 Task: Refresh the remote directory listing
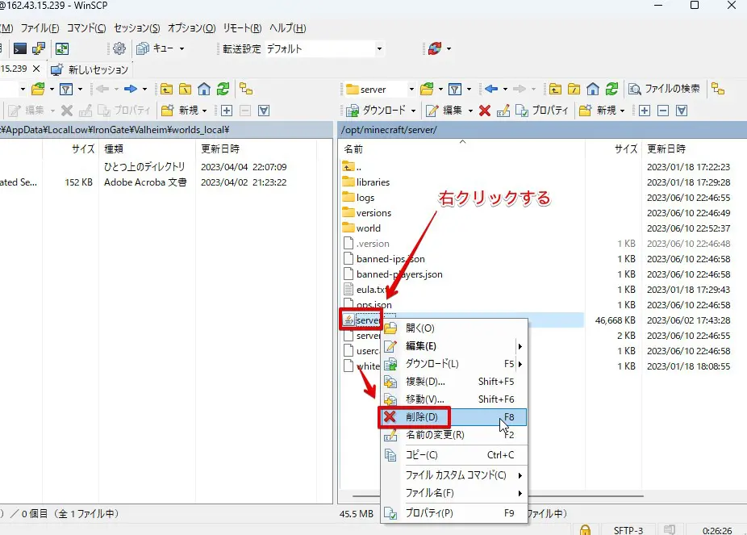coord(611,90)
